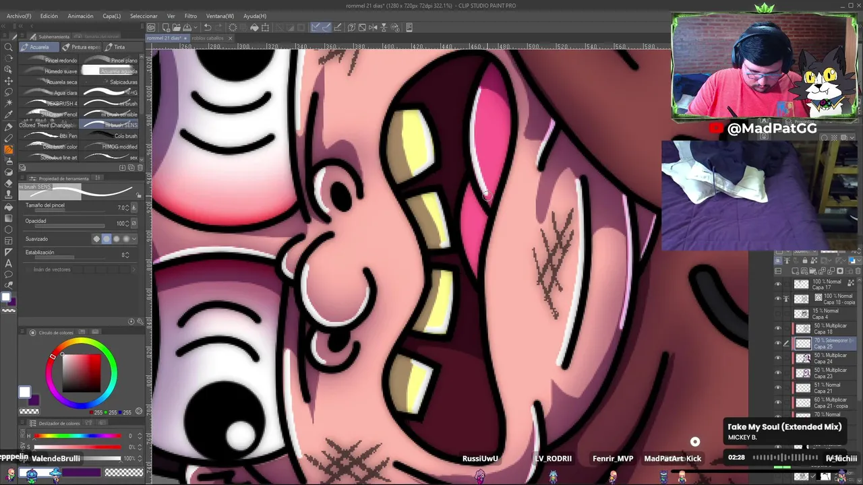Select the orange highlighted Brush tool
This screenshot has height=485, width=863.
point(8,150)
